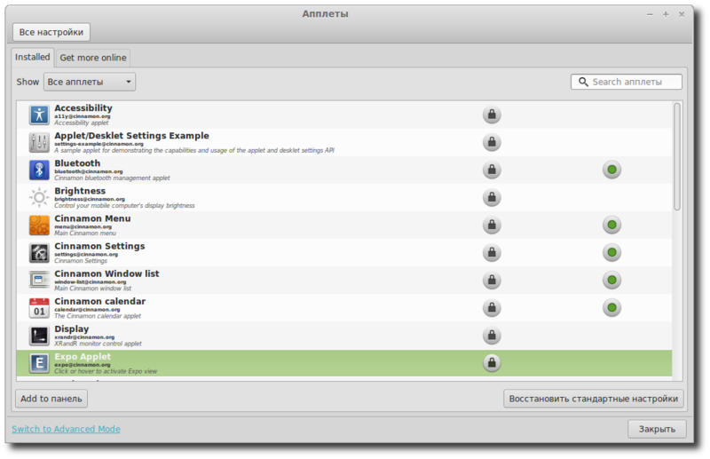This screenshot has height=459, width=710.
Task: Select the Brightness applet title
Action: tap(80, 191)
